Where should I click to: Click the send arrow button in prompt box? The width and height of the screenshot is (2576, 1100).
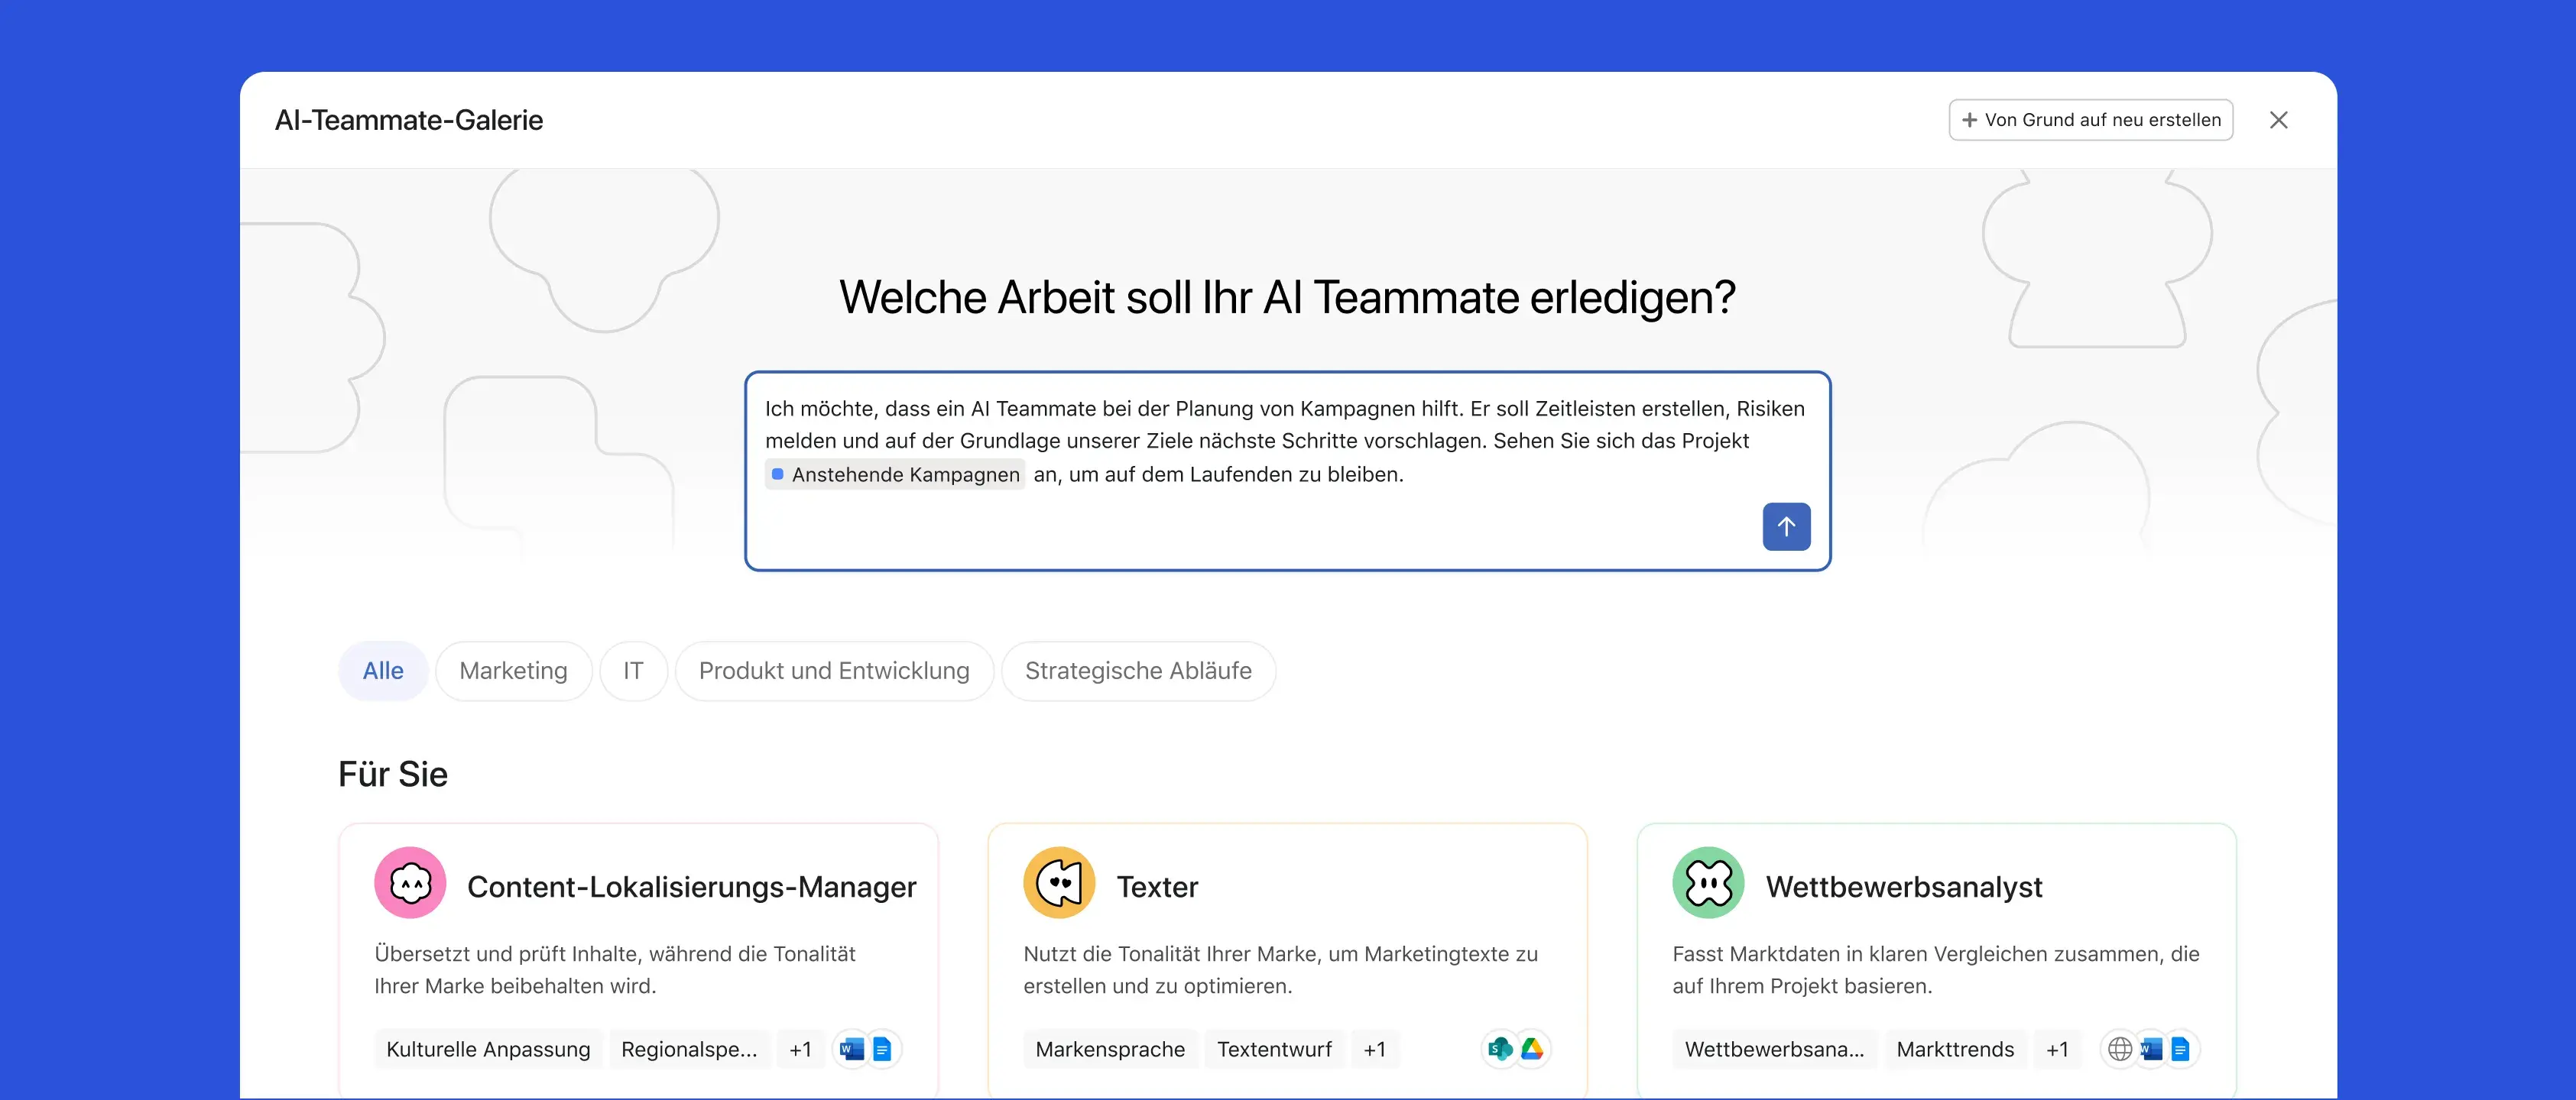click(x=1786, y=526)
